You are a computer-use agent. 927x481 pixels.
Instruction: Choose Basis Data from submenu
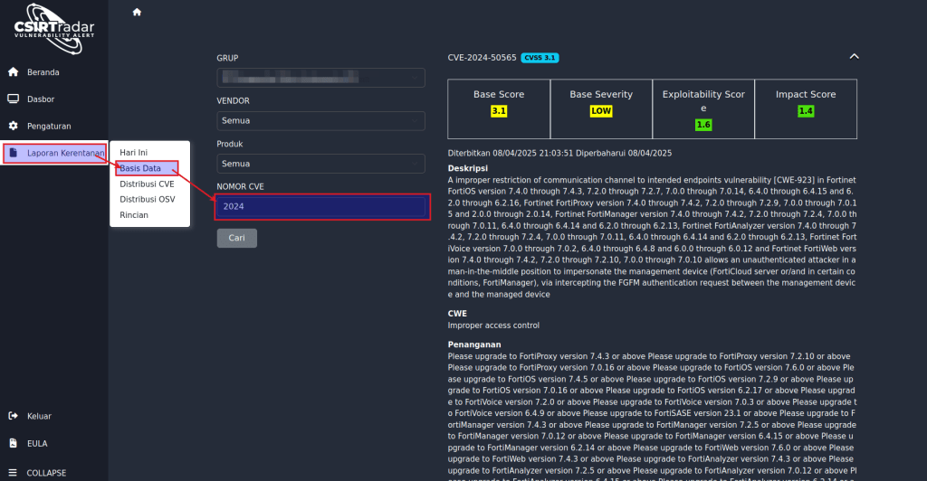tap(140, 168)
